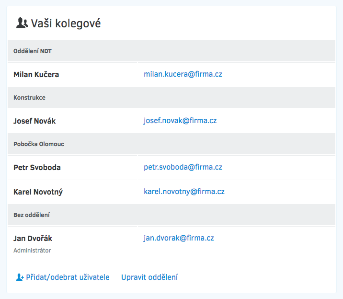Screen dimensions: 343x299
Task: Open the petr.svoboda@firma.cz email link
Action: click(x=183, y=167)
